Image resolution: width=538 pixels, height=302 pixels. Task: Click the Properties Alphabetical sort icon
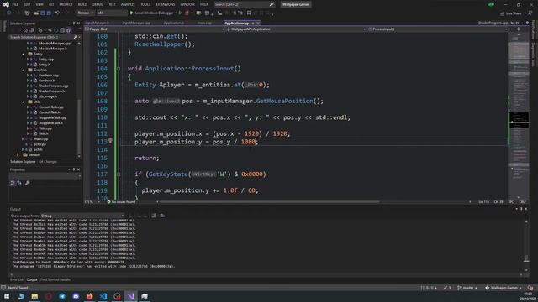coord(19,183)
